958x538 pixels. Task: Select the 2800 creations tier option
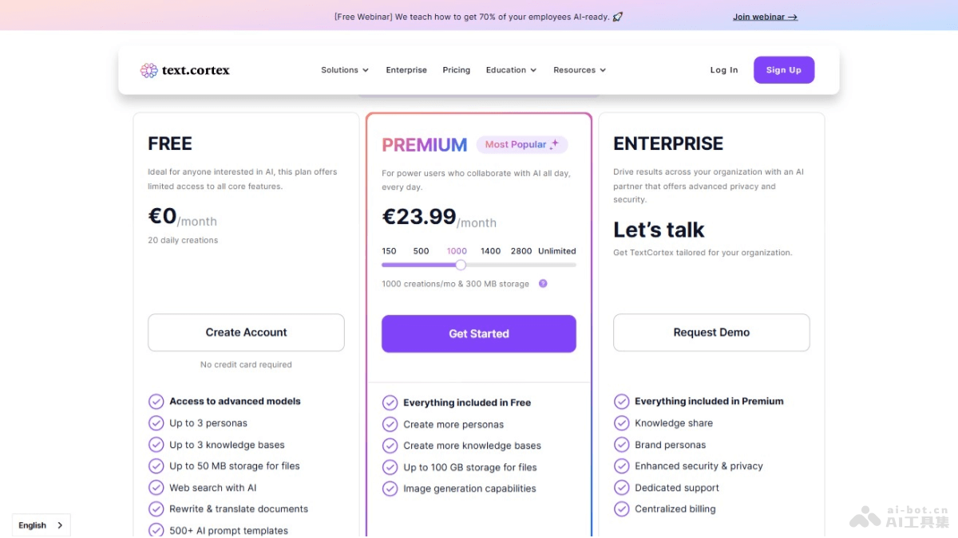(x=521, y=251)
